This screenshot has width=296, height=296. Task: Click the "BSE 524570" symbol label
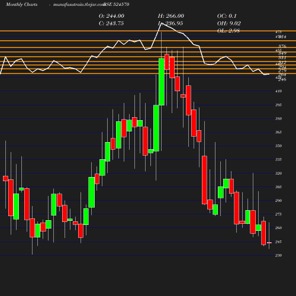[x=117, y=4]
